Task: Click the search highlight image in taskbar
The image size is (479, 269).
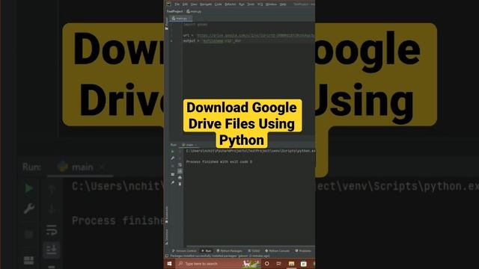Action: click(251, 264)
